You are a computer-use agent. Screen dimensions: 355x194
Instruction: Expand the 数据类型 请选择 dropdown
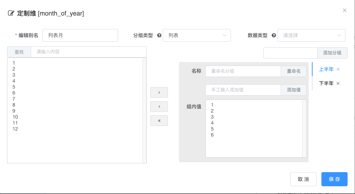coord(311,35)
